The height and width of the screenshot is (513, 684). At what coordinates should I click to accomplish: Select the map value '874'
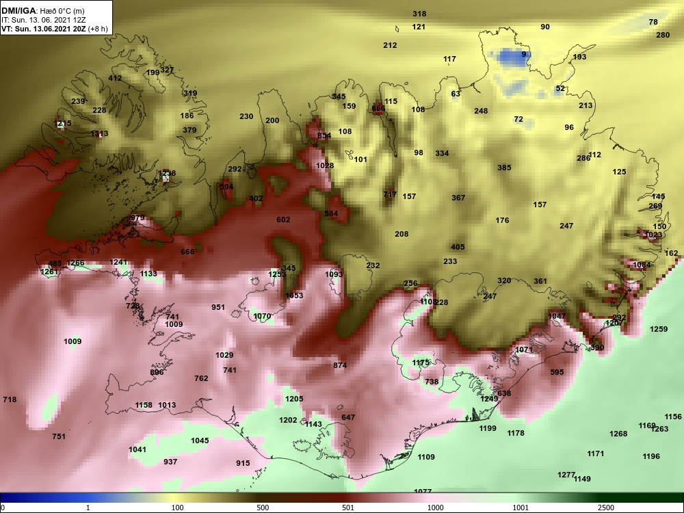point(340,365)
